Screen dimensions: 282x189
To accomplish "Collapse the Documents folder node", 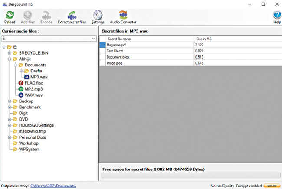I will tap(16, 65).
